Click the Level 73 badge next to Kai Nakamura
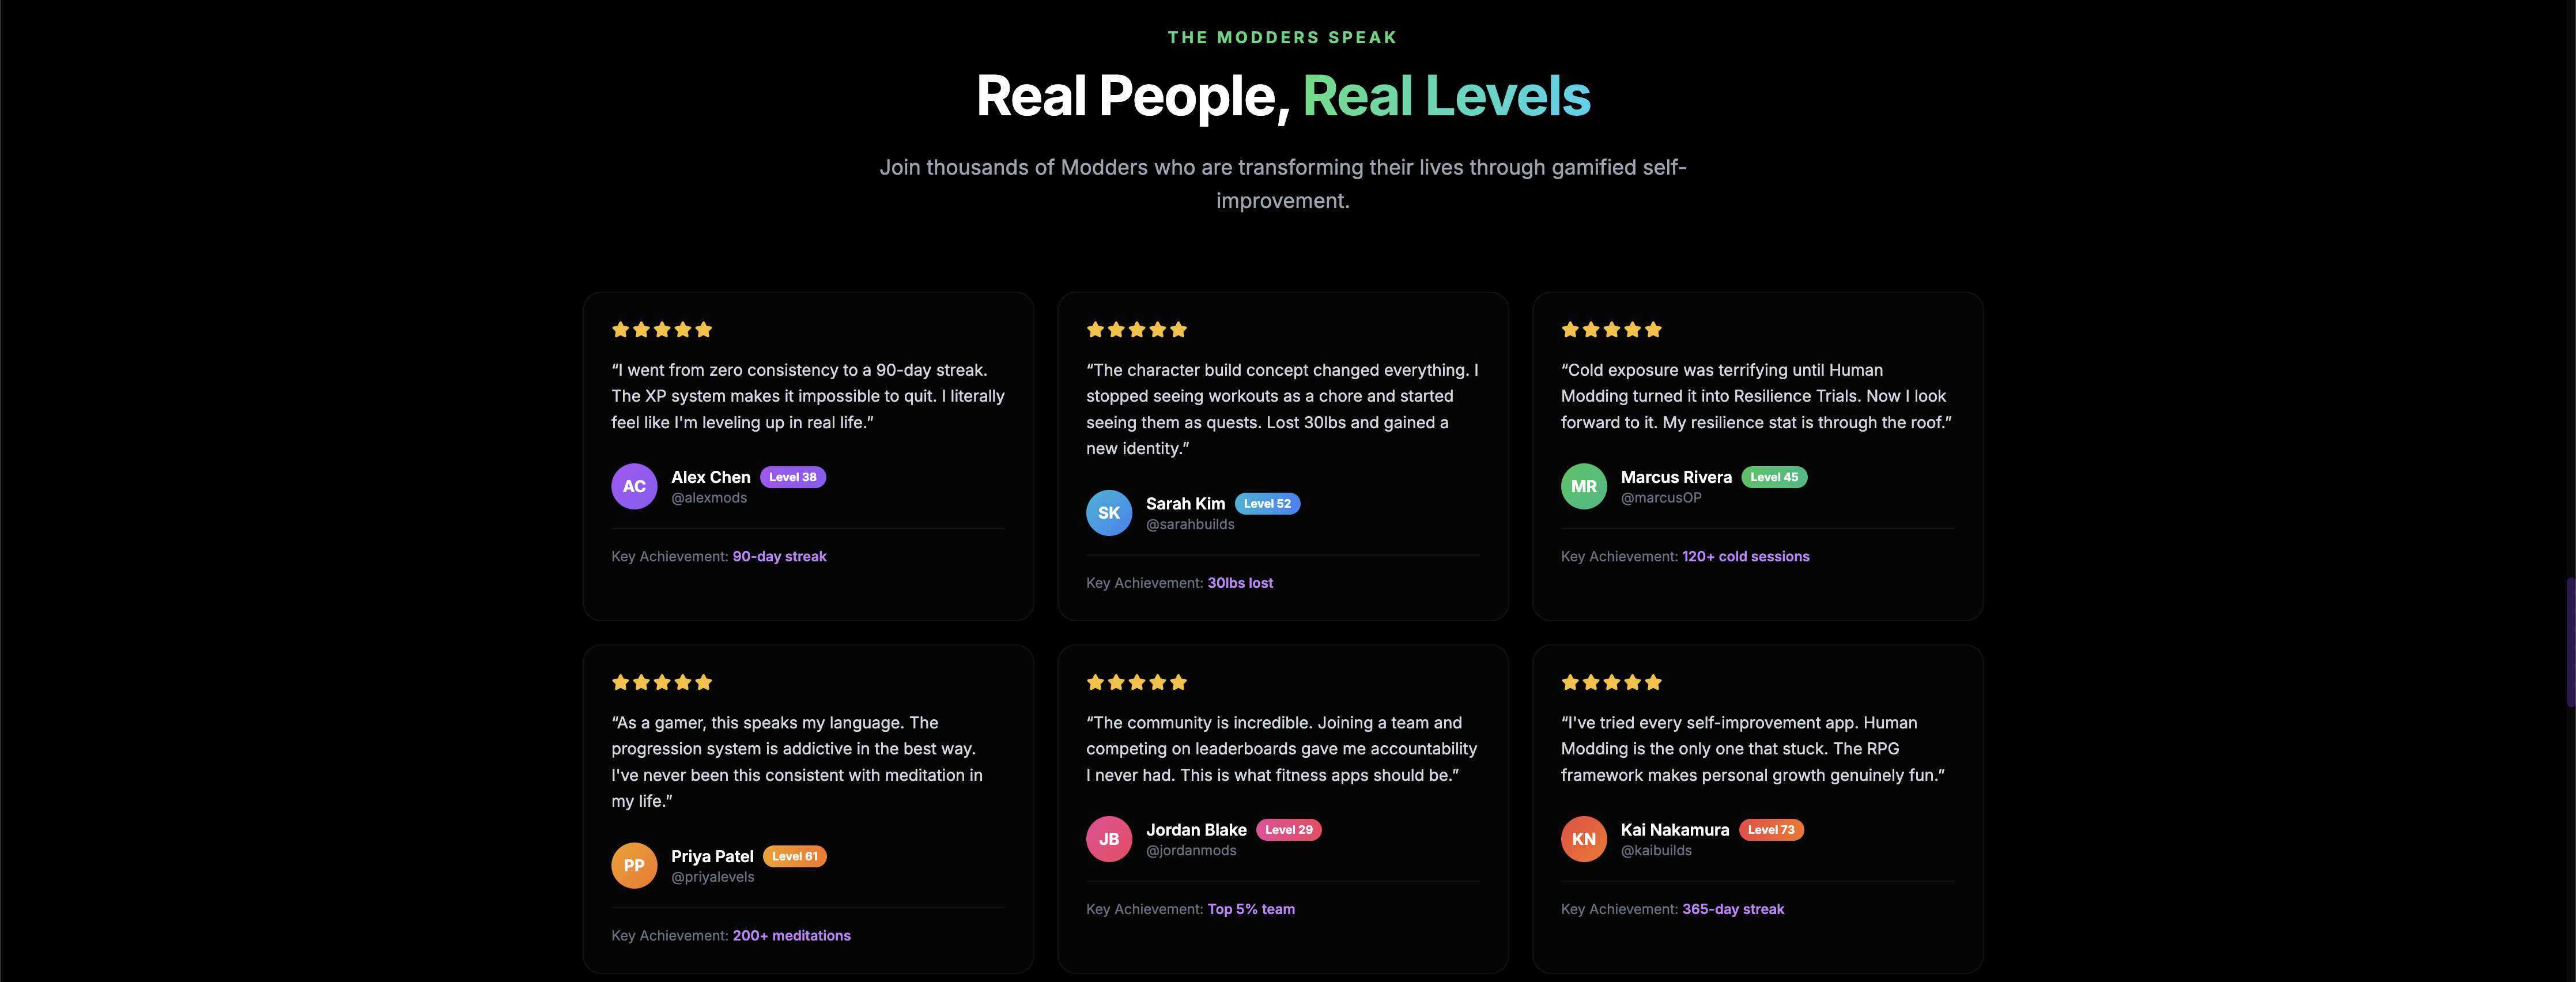 click(1771, 829)
